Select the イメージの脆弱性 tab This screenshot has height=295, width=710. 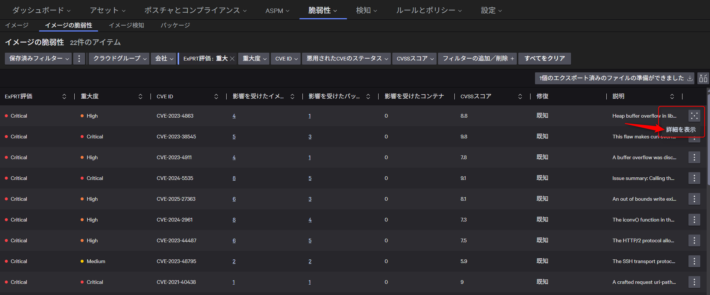pos(68,25)
